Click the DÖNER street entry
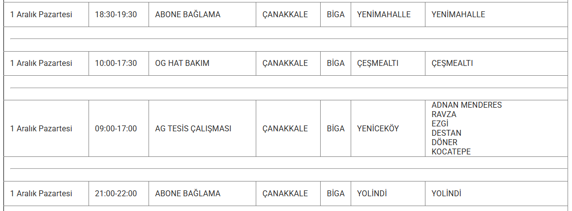Screen dimensions: 572x211 (x=444, y=143)
